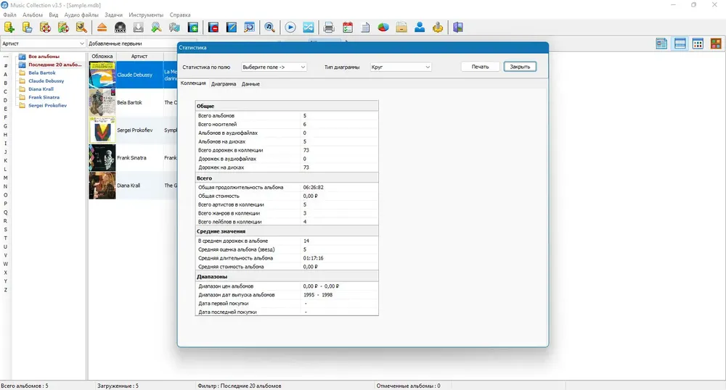Open the Задачи menu
Image resolution: width=726 pixels, height=390 pixels.
point(113,14)
